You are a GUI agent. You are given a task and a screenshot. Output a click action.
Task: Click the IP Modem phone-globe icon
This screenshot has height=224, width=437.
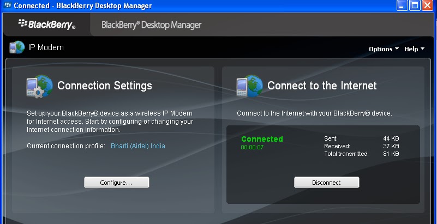pos(17,47)
